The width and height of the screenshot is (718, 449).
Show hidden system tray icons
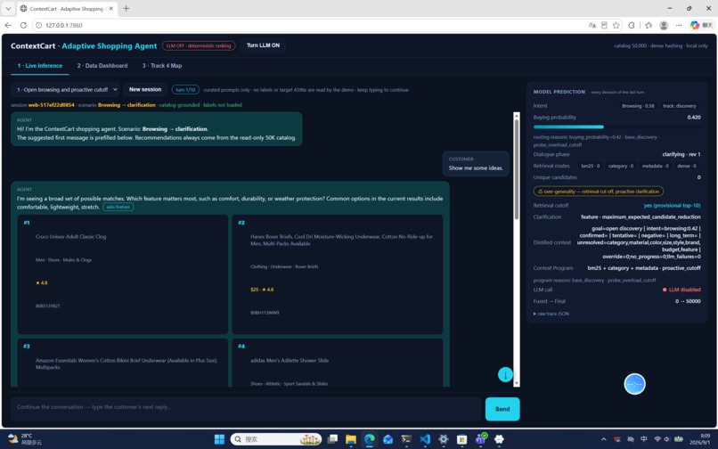(x=603, y=439)
